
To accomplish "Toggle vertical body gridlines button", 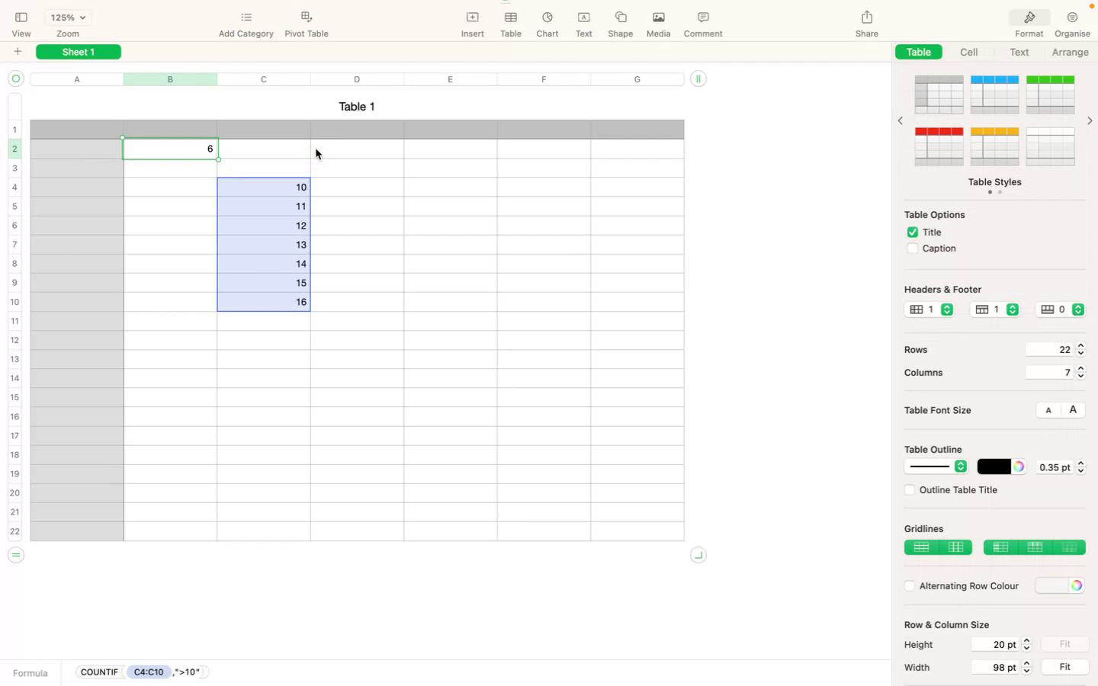I will pos(955,547).
